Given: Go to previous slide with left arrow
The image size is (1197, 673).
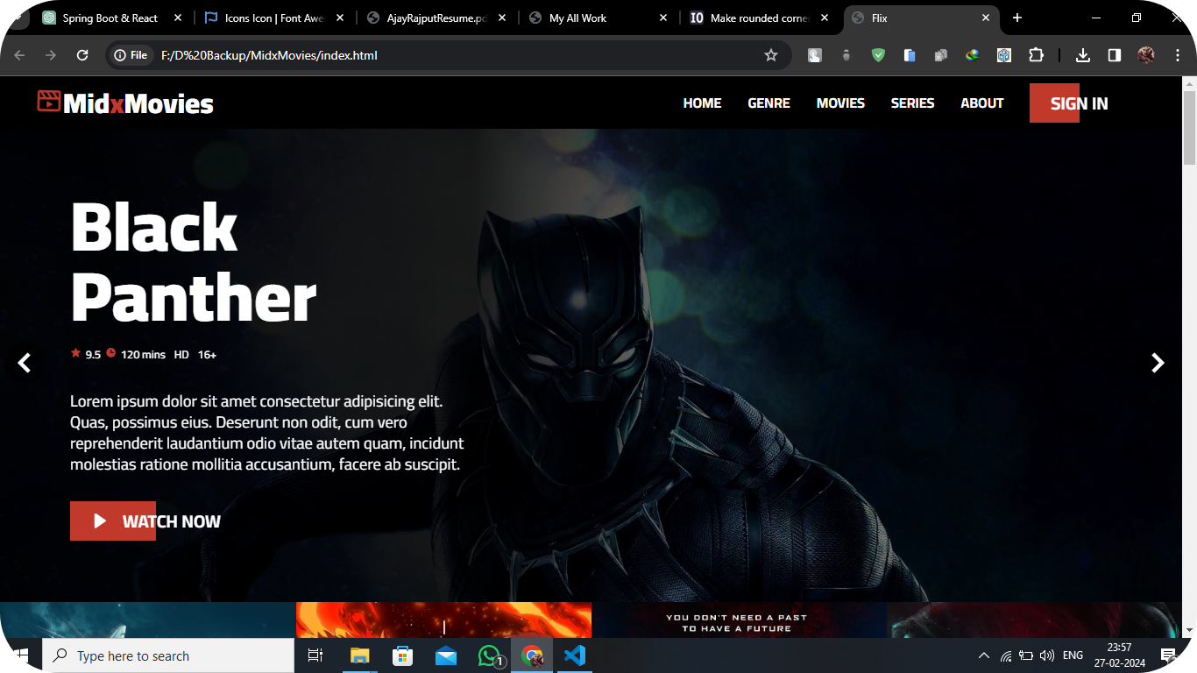Looking at the screenshot, I should click(x=25, y=363).
